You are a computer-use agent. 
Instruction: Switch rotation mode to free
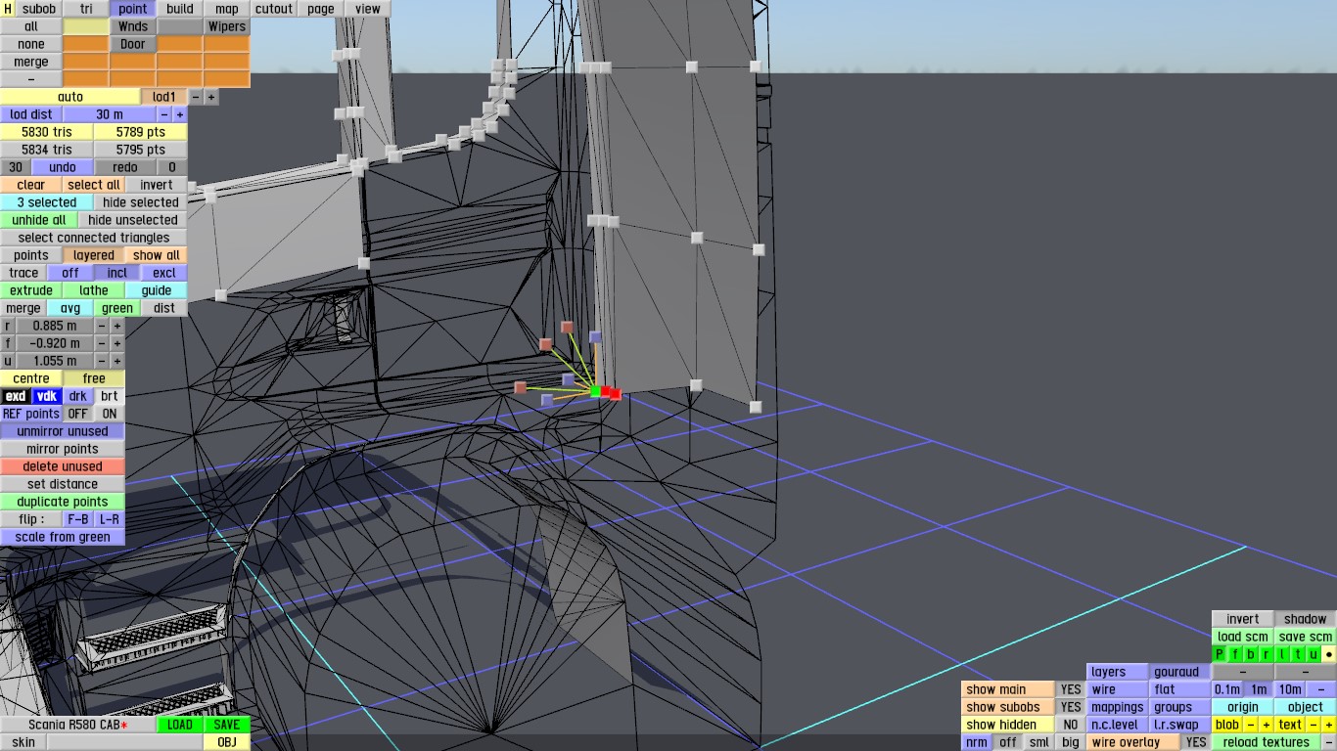pyautogui.click(x=94, y=378)
